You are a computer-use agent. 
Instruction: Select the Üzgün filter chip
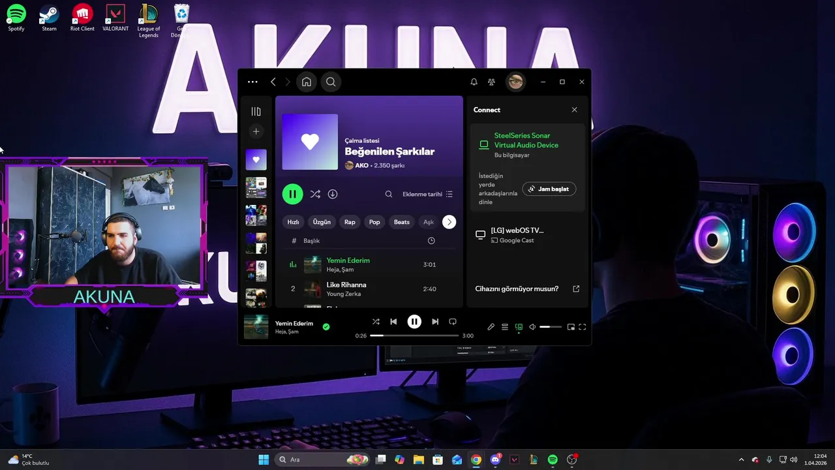click(322, 222)
